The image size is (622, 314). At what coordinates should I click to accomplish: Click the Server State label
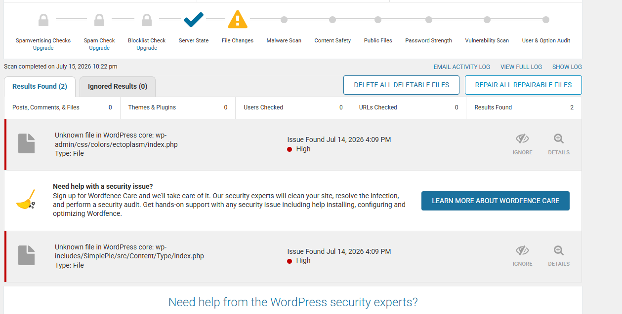click(x=194, y=41)
